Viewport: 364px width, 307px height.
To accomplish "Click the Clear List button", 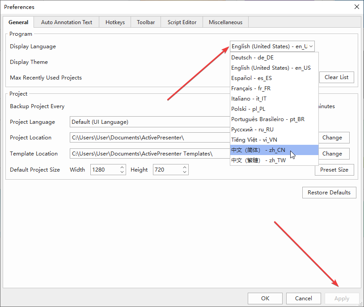I will tap(336, 77).
